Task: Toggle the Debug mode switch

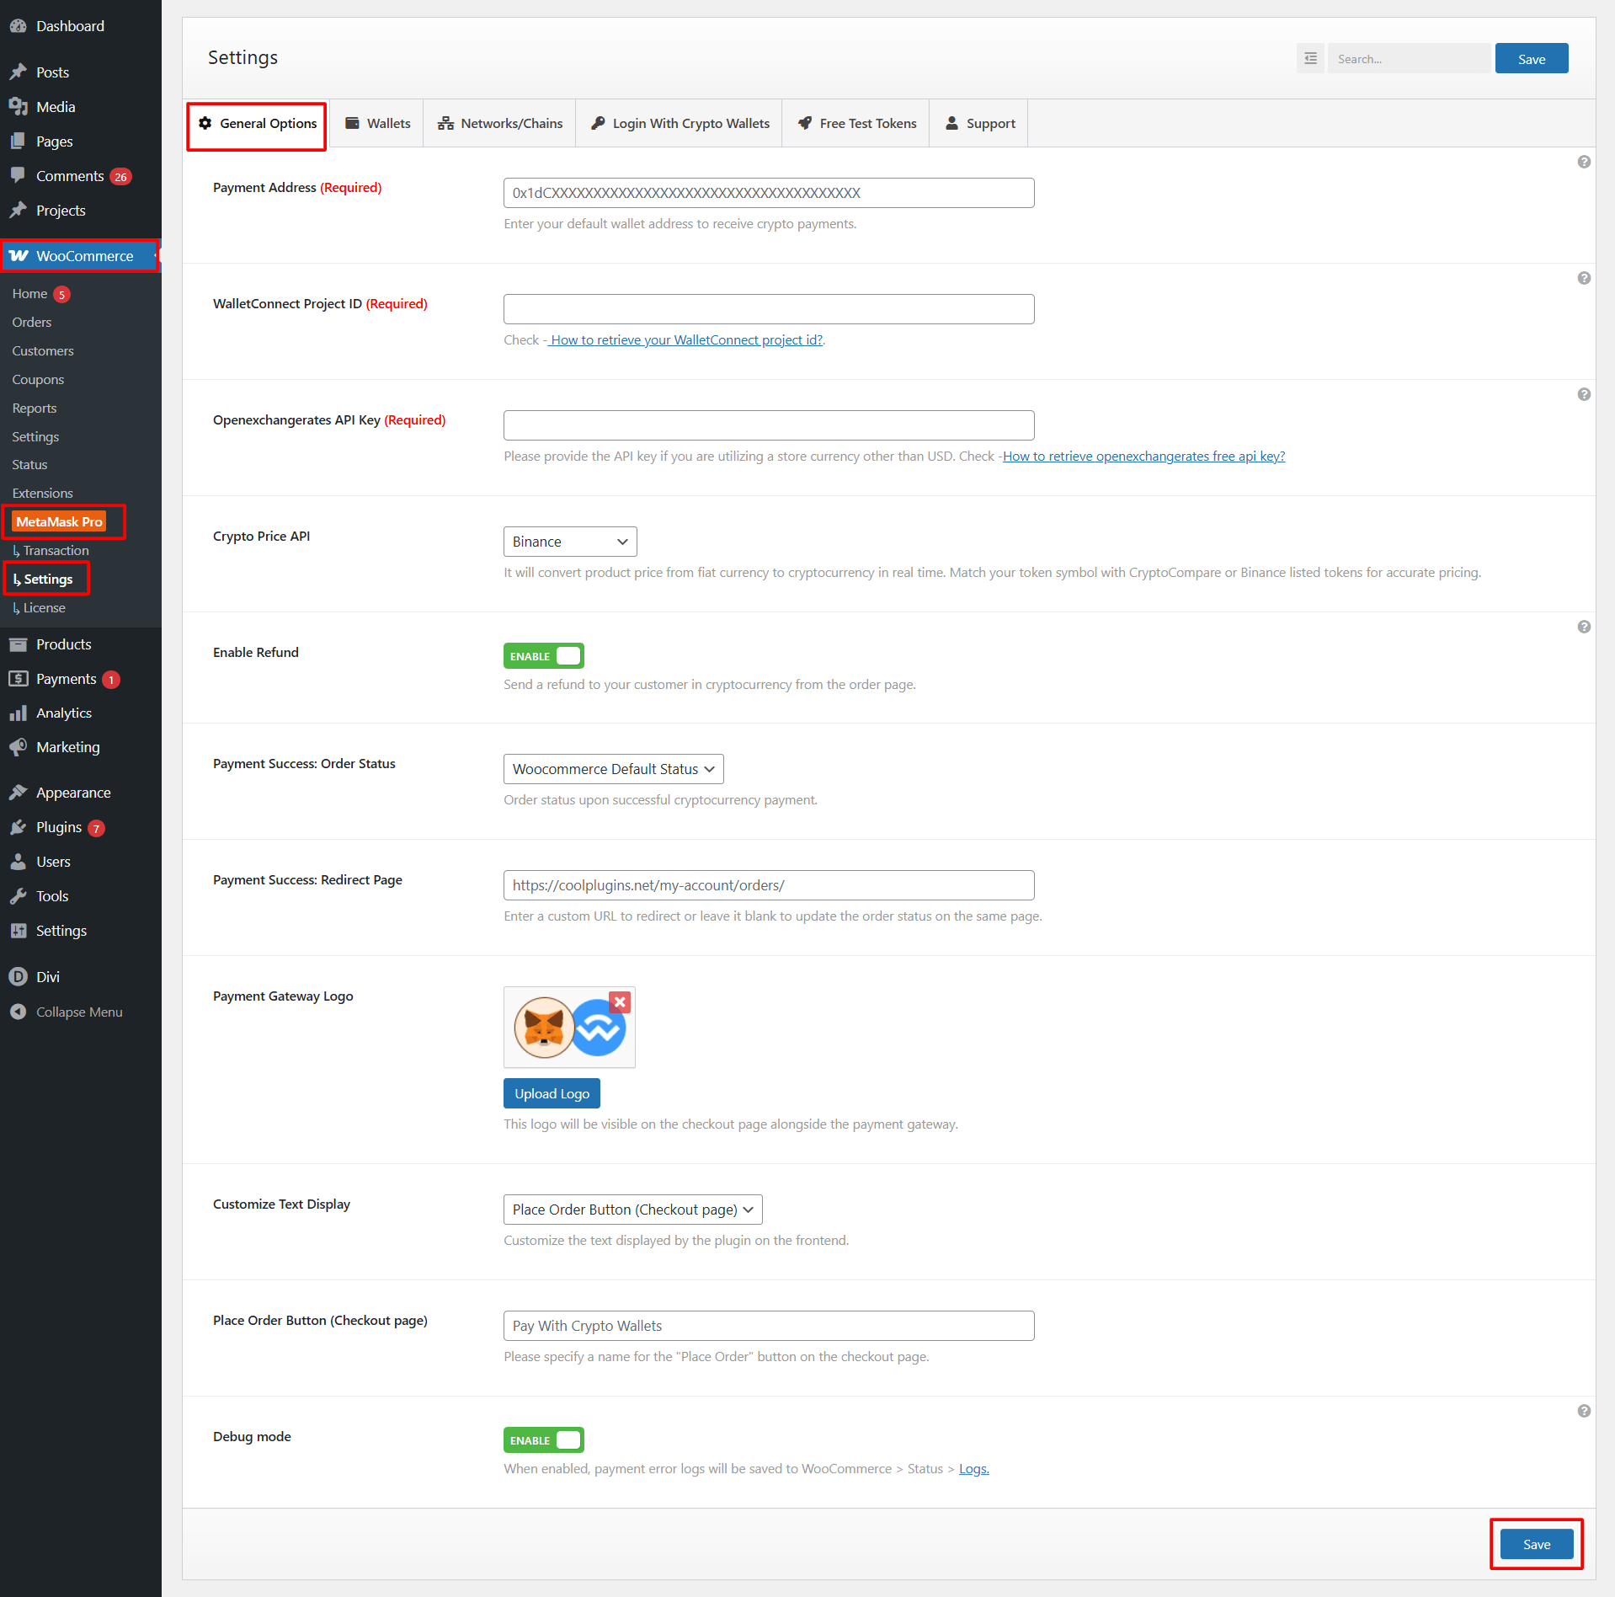Action: pyautogui.click(x=543, y=1440)
